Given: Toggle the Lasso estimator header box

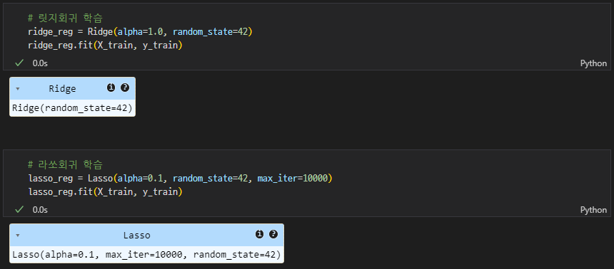Looking at the screenshot, I should pos(146,236).
